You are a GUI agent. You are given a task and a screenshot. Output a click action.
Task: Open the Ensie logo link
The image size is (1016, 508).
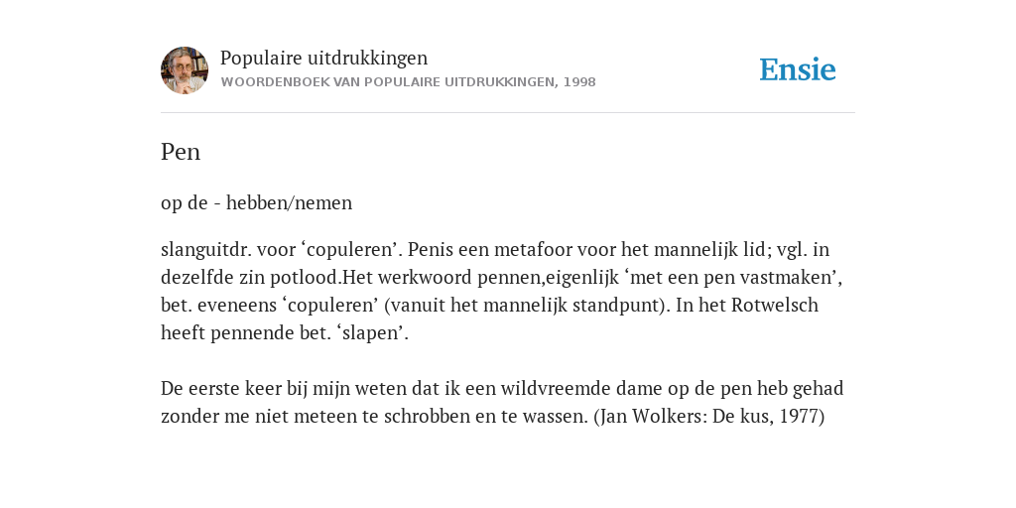(798, 69)
